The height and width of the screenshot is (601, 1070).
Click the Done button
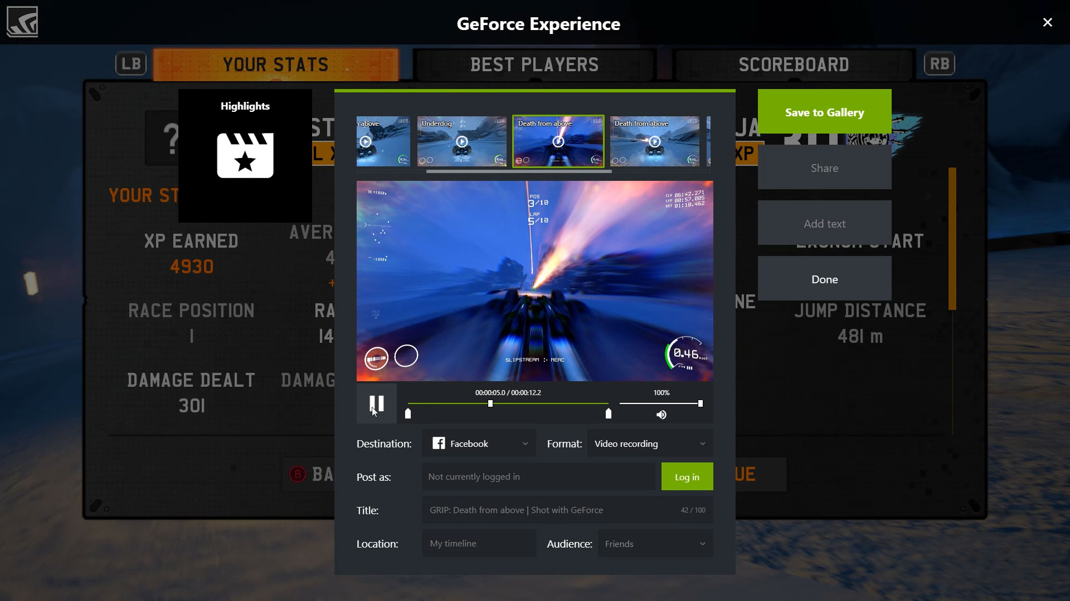824,279
